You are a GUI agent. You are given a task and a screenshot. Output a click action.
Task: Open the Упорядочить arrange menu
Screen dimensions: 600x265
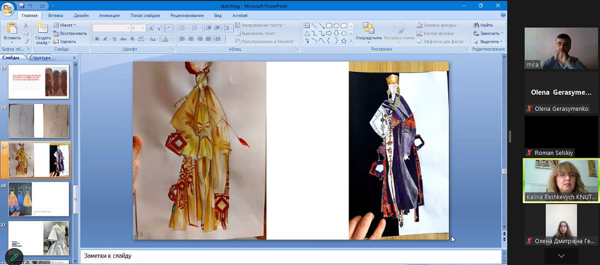(x=368, y=31)
